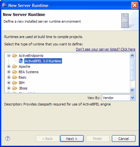This screenshot has width=140, height=147.
Task: Open the help question mark icon
Action: pos(8,138)
